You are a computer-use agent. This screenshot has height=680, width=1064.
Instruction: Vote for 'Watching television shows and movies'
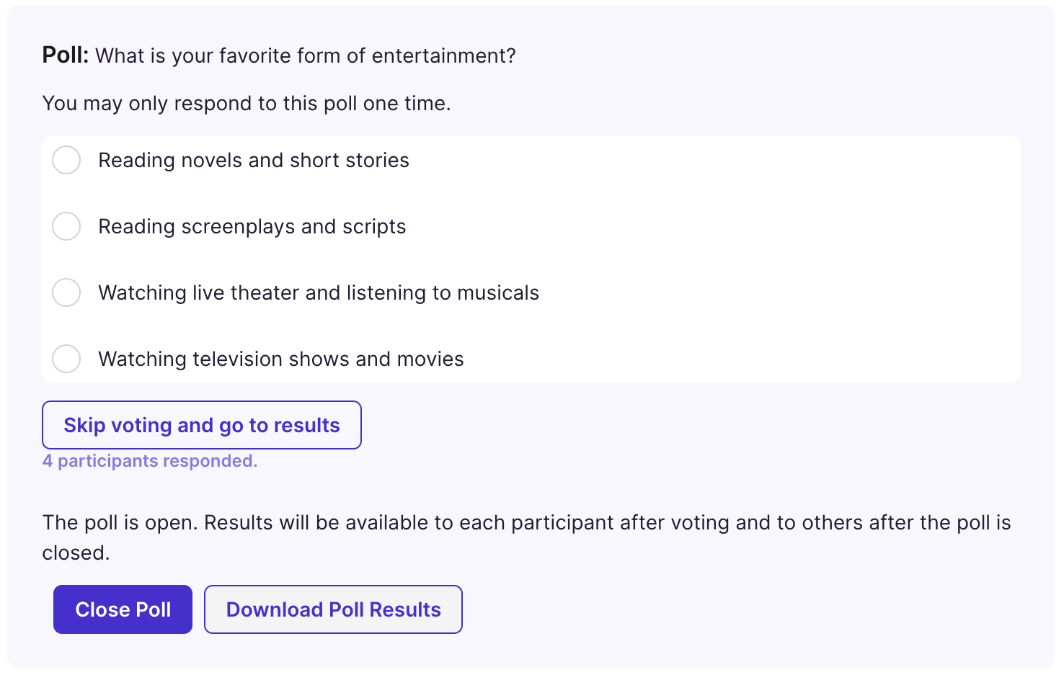pyautogui.click(x=66, y=359)
